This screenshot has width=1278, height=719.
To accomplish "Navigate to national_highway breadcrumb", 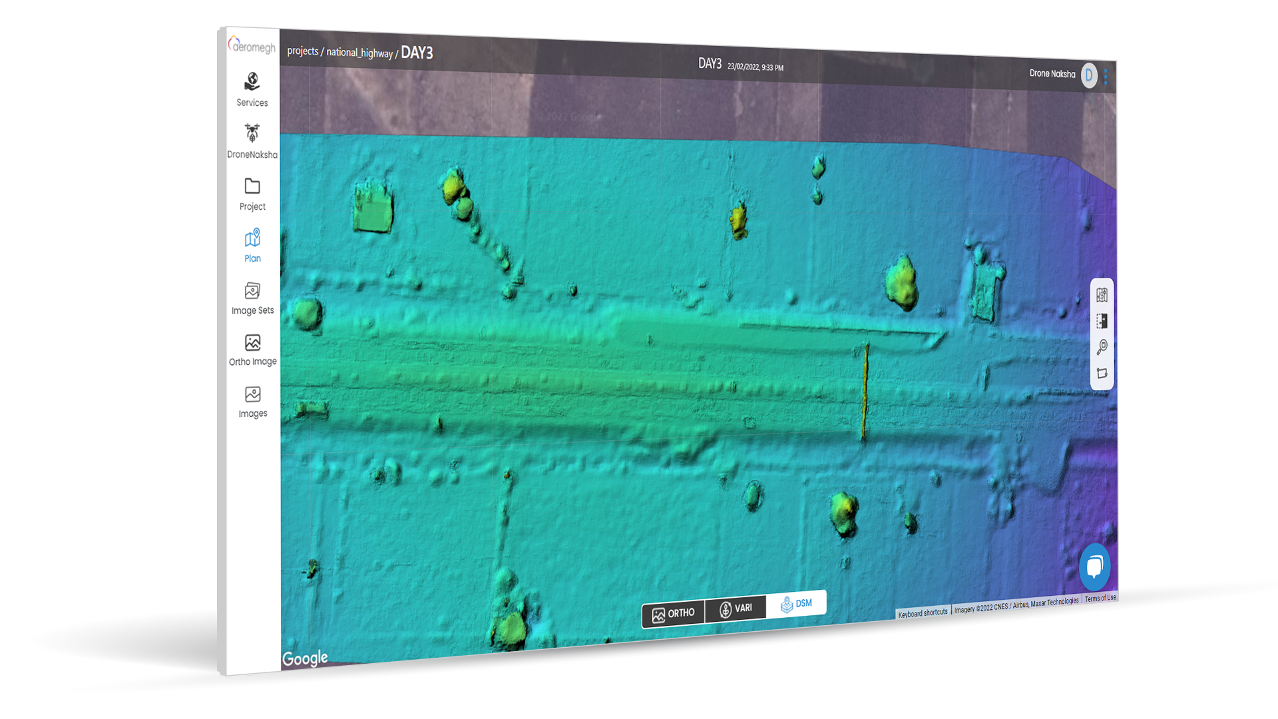I will click(x=359, y=53).
